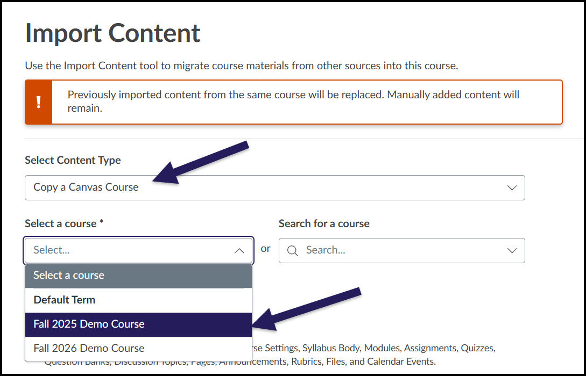Click the 'Use the Import Content tool' description
Screen dimensions: 586x376
tap(242, 66)
